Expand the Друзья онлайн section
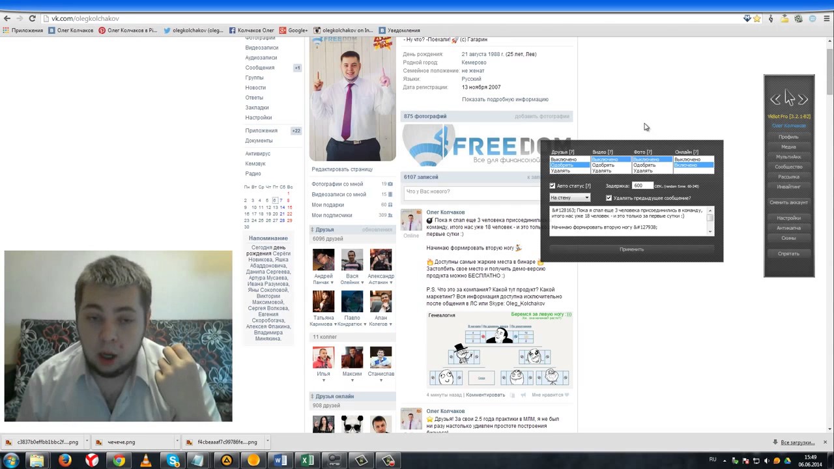The image size is (834, 469). (313, 397)
